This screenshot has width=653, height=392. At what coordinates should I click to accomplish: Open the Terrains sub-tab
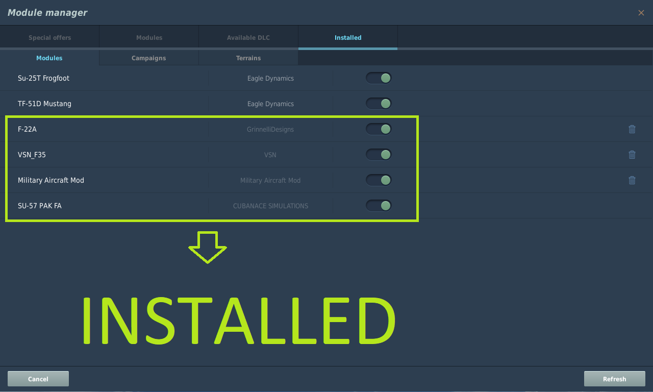click(248, 58)
